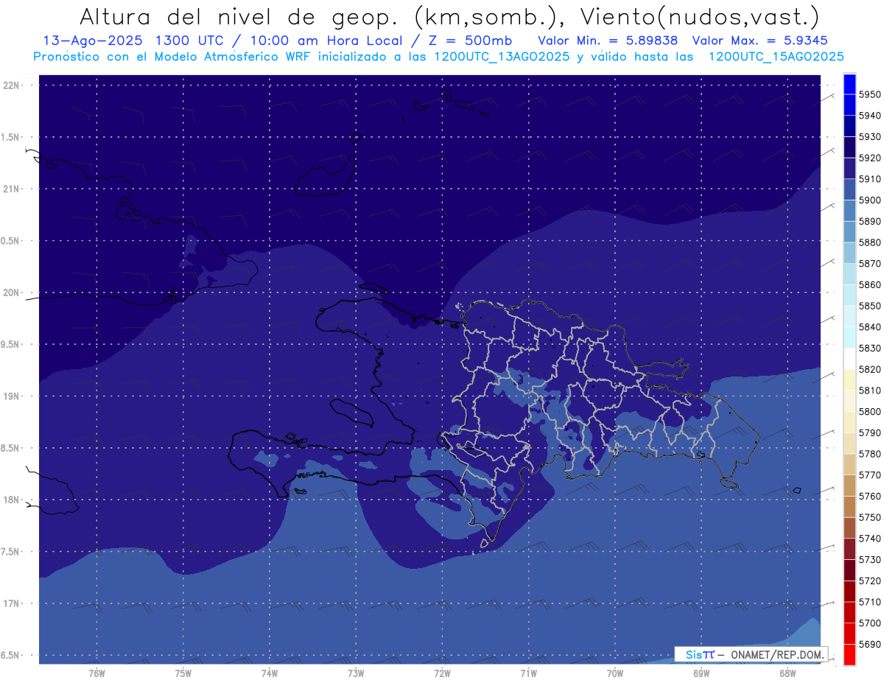Click the 5760 value on the color scale
This screenshot has height=683, width=884.
pos(869,496)
